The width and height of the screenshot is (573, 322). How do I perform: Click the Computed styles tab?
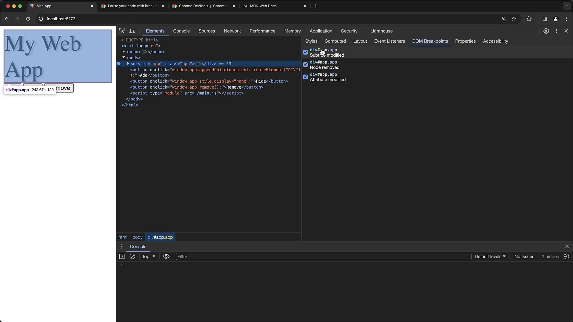[335, 41]
